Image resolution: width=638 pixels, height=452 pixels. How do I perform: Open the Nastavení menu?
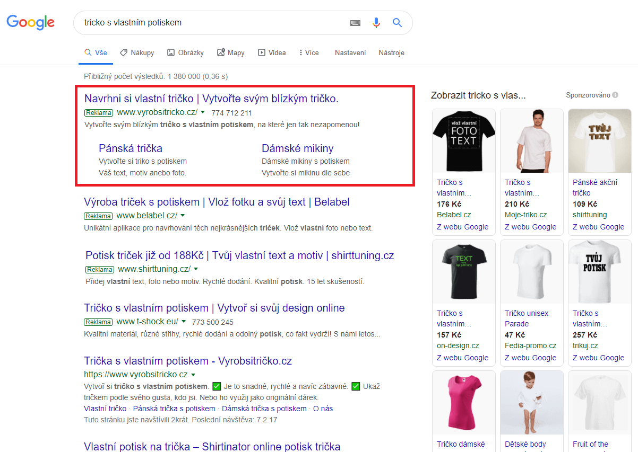pos(350,52)
